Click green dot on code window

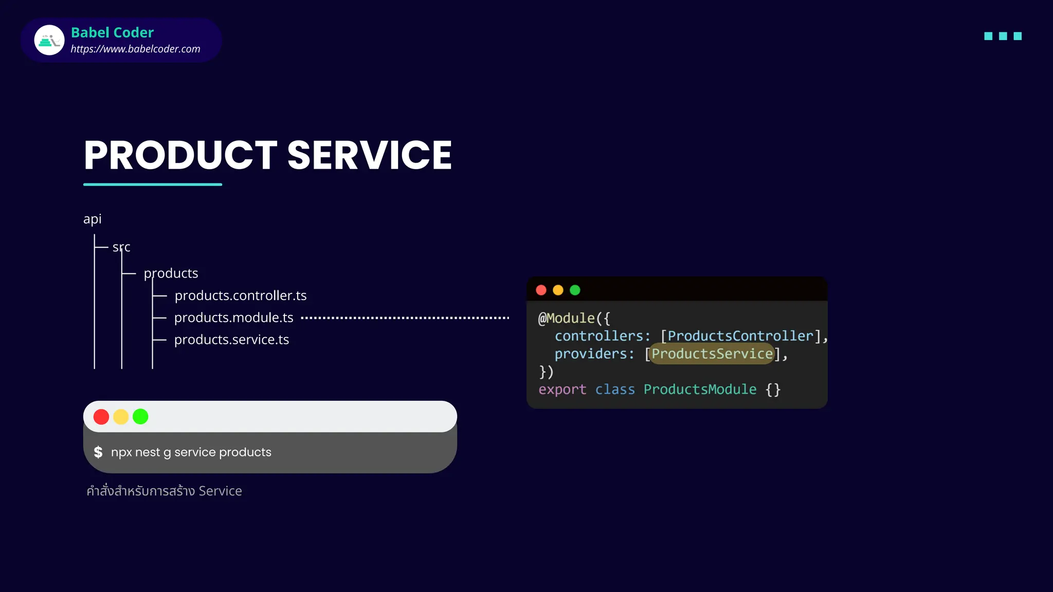coord(575,290)
